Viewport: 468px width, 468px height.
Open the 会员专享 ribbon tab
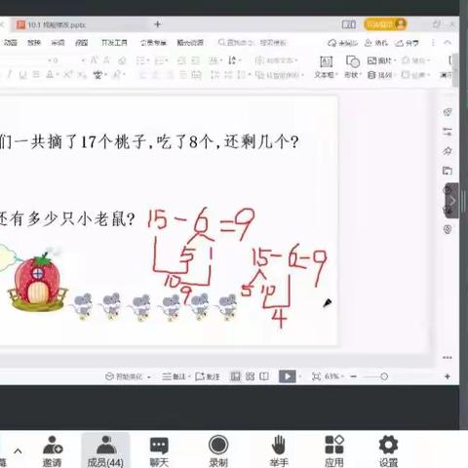click(x=153, y=43)
